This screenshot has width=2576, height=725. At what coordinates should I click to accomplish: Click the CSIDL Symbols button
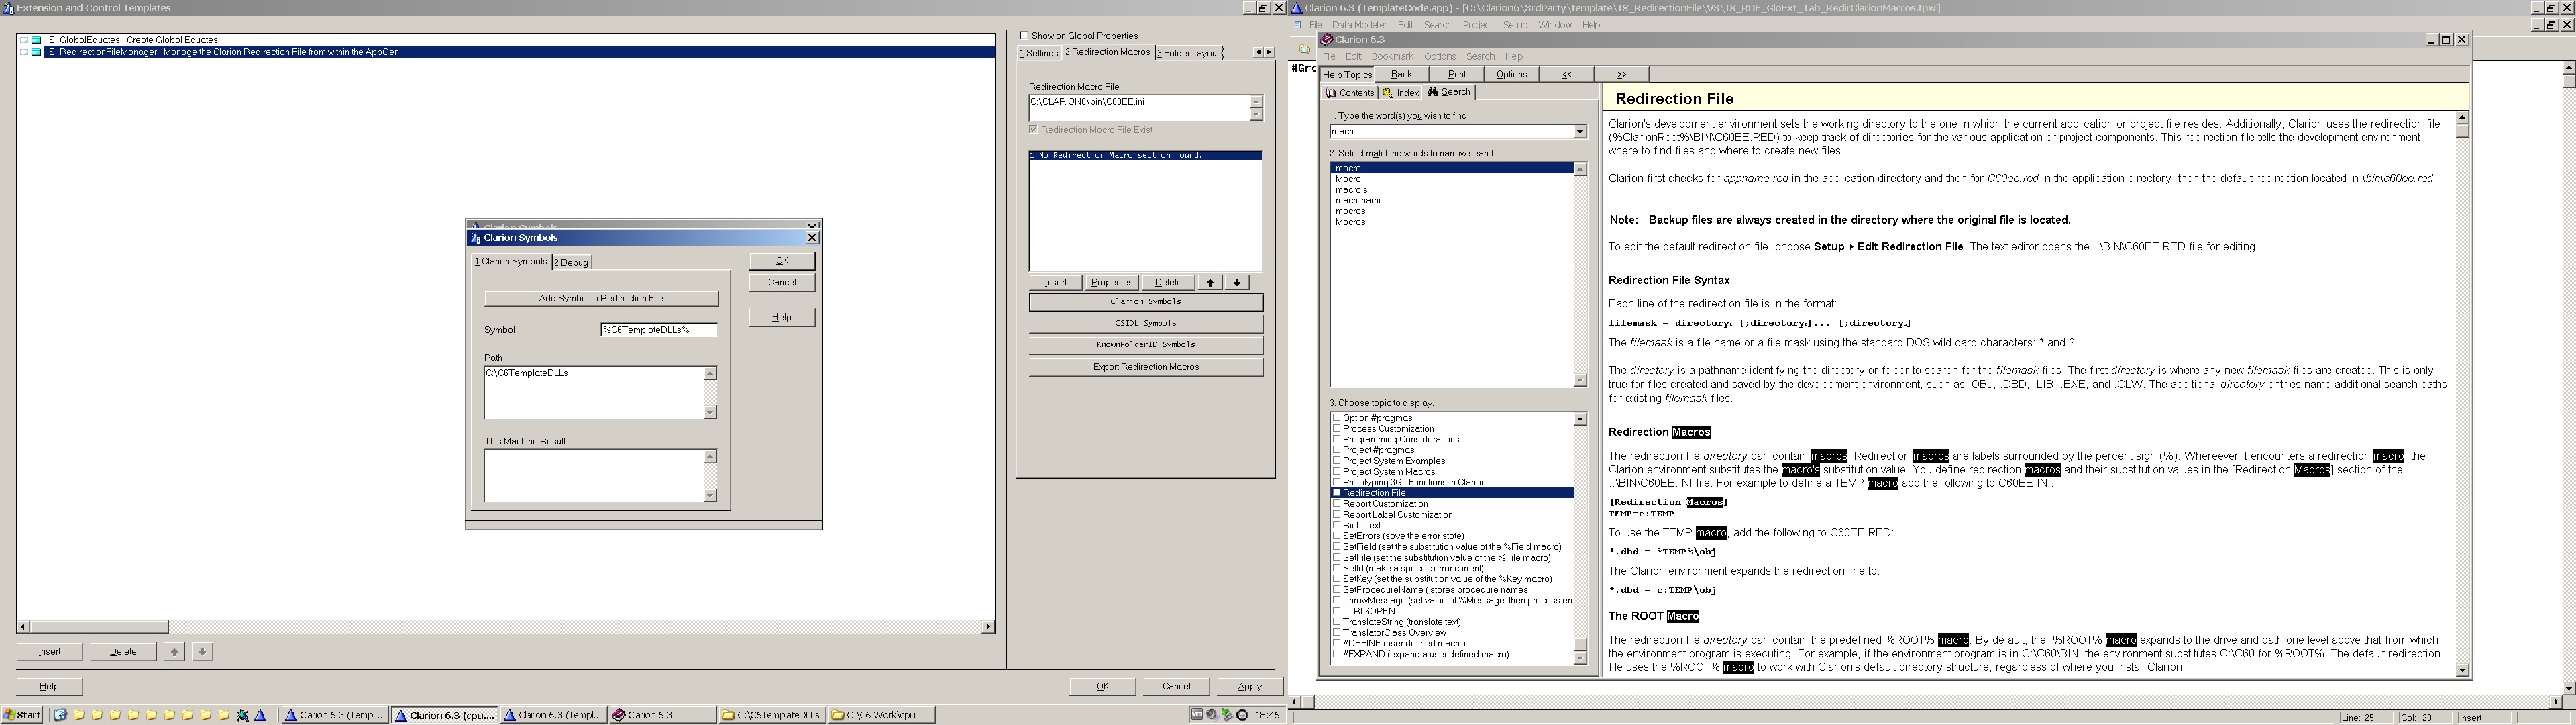coord(1145,324)
